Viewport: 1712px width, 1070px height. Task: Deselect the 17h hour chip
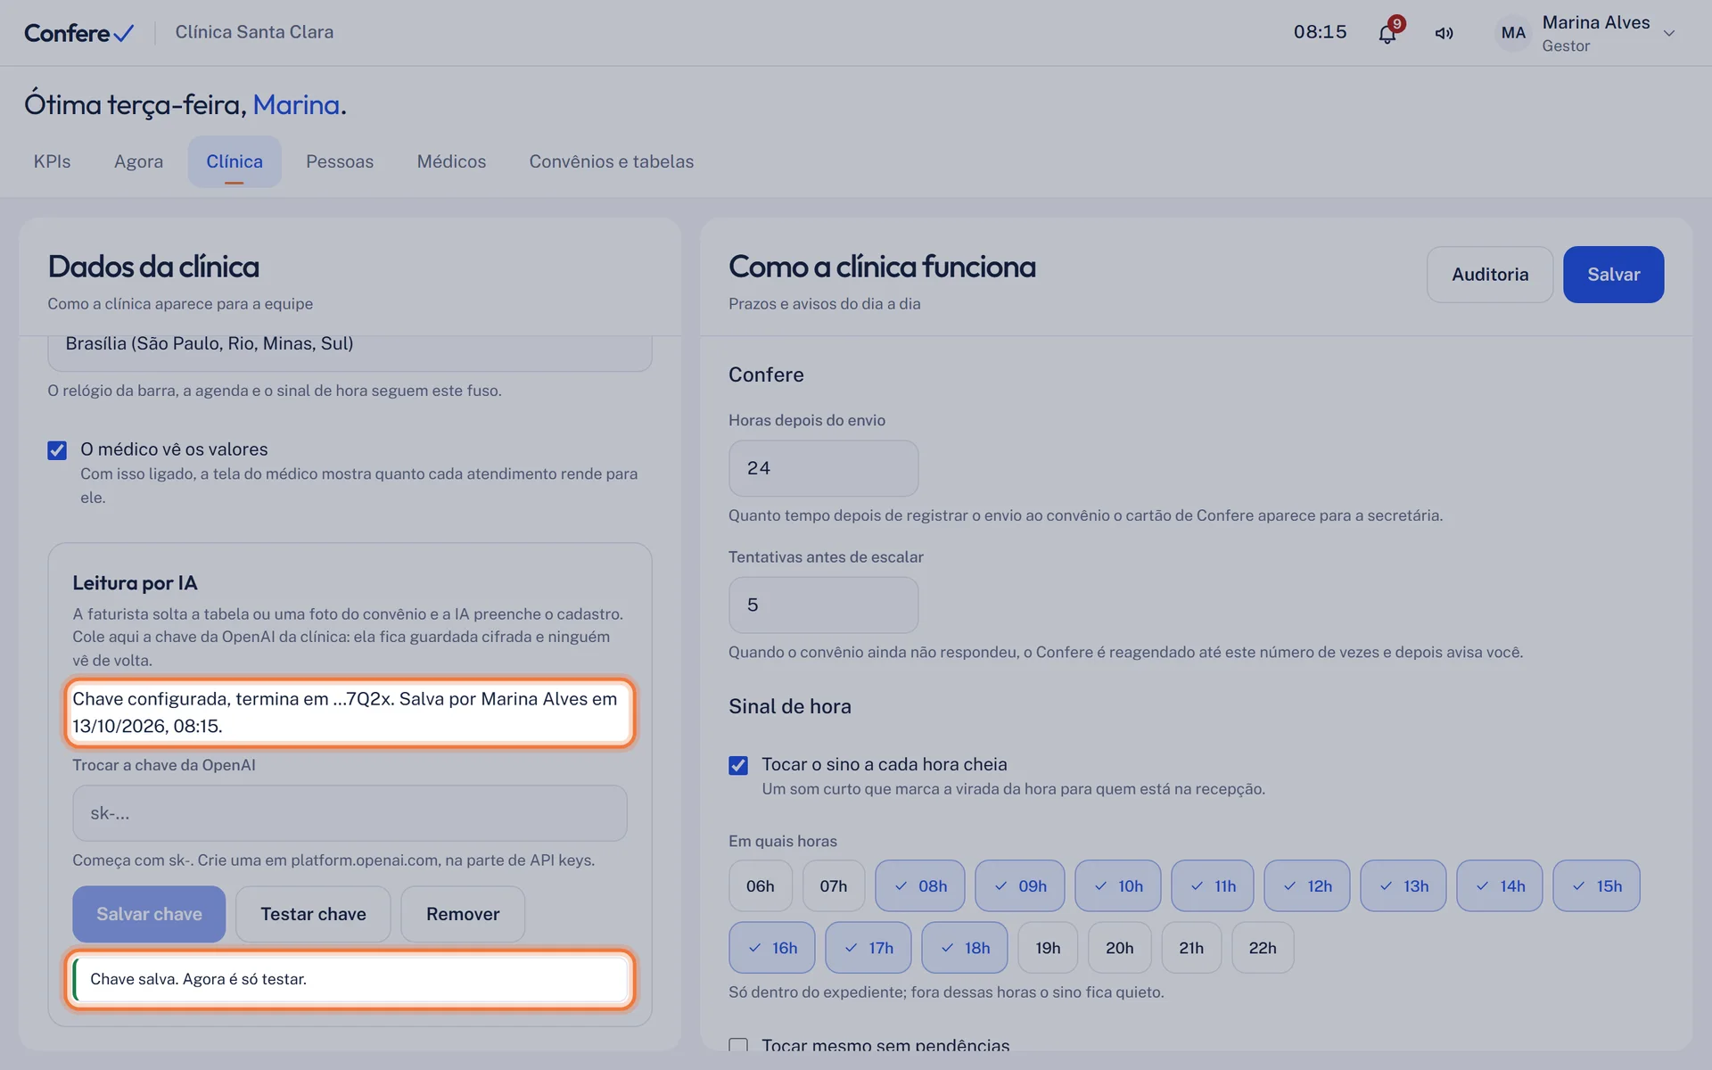coord(868,947)
